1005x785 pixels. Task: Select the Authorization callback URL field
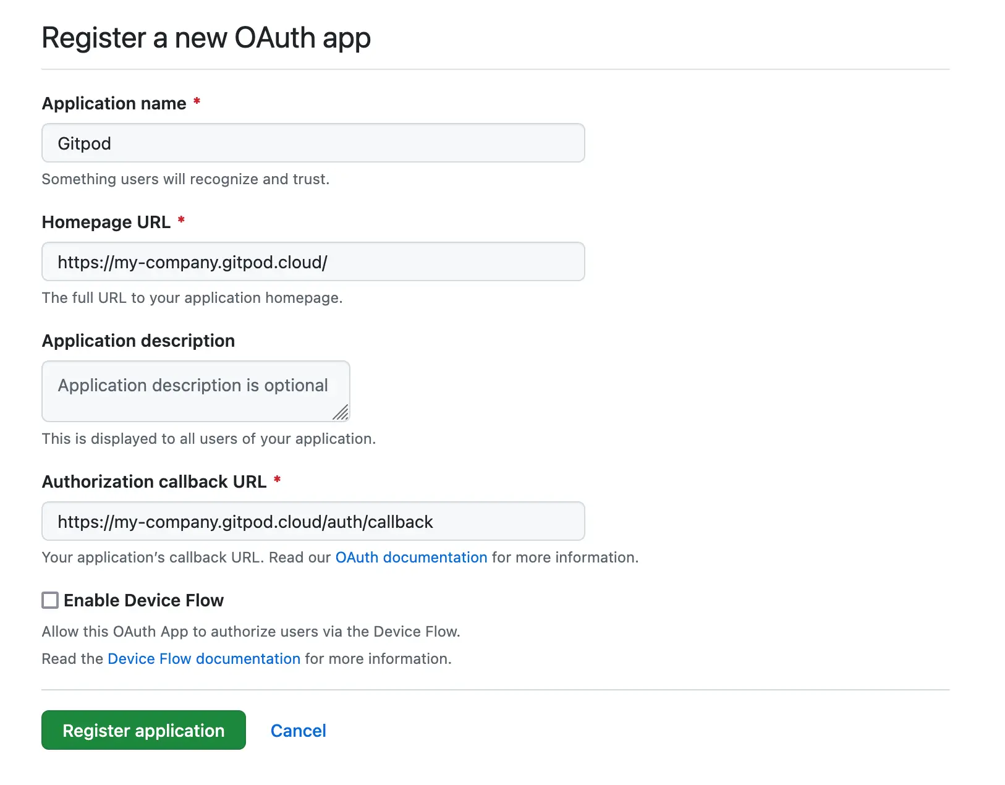click(313, 521)
